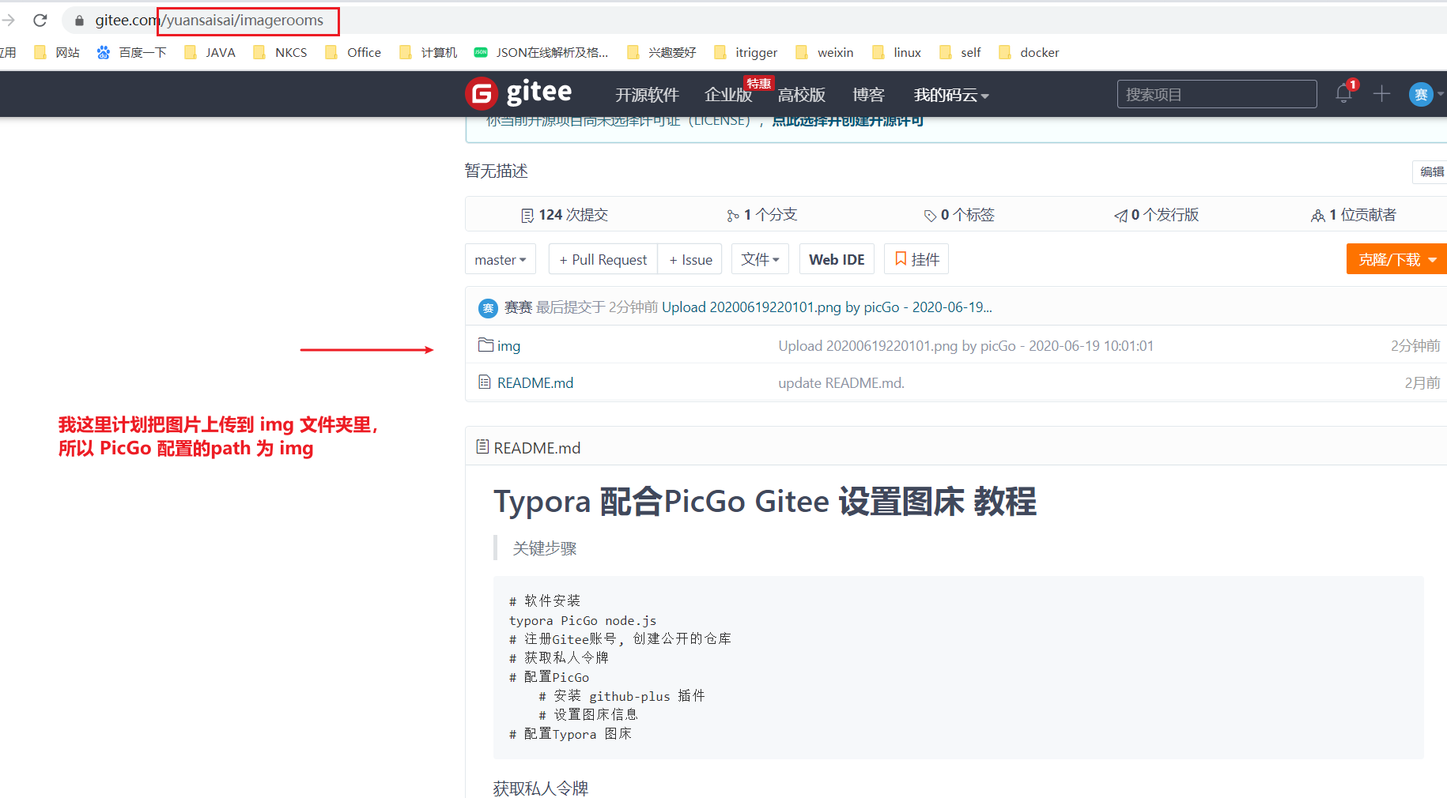Image resolution: width=1447 pixels, height=798 pixels.
Task: Go to 企业版 in navbar
Action: click(728, 95)
